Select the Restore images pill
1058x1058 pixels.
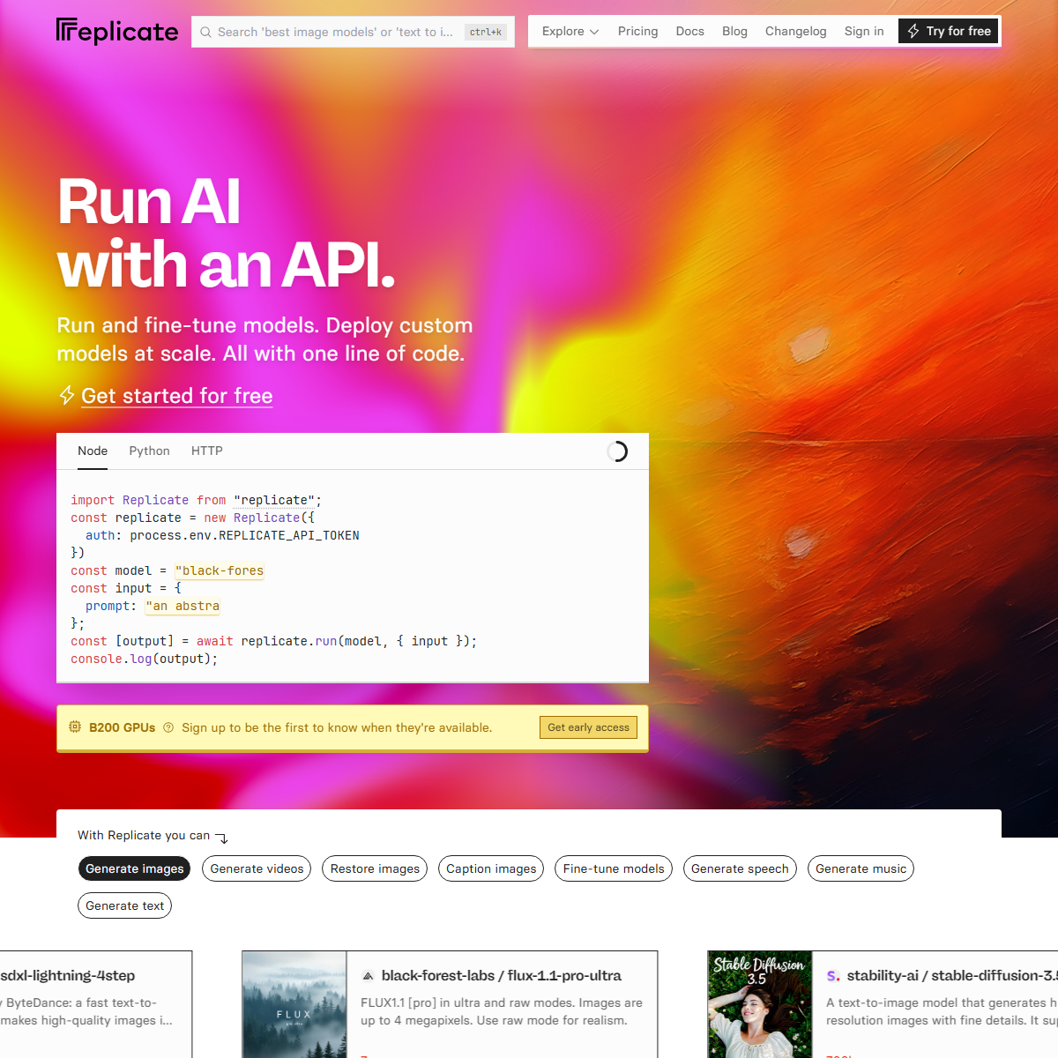pyautogui.click(x=375, y=868)
